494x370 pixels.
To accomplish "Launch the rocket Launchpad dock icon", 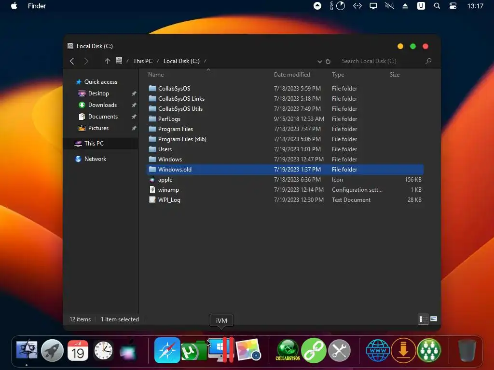I will [52, 350].
